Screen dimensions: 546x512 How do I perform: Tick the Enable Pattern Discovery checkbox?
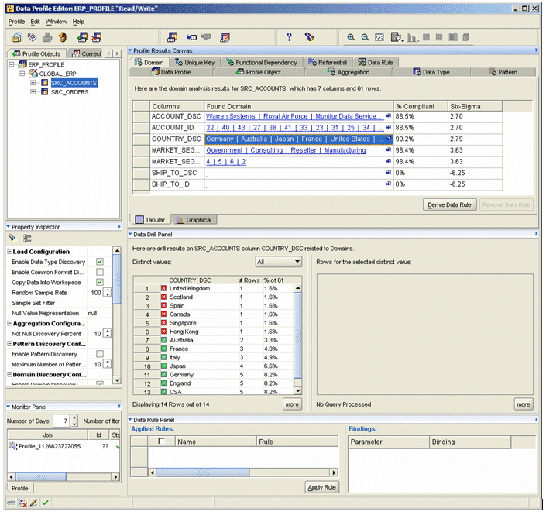point(99,353)
